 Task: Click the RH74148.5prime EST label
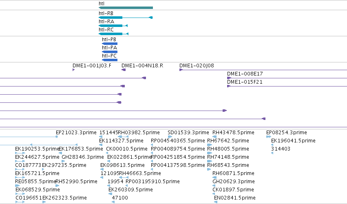coord(228,157)
